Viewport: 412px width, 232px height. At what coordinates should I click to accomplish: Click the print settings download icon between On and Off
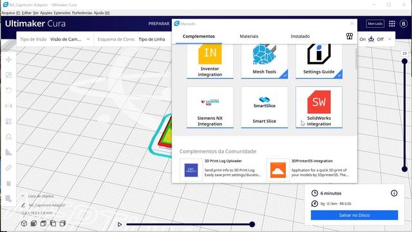tap(371, 39)
